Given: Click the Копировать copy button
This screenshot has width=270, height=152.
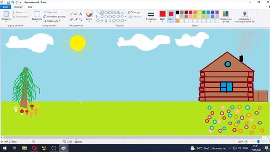Looking at the screenshot, I should coord(20,16).
